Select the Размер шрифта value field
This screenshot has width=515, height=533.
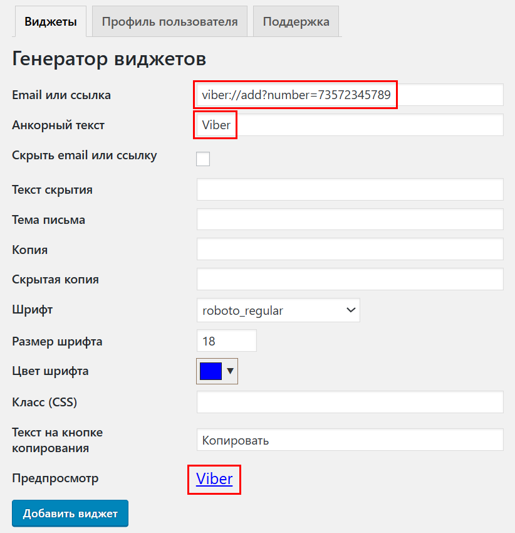point(226,340)
